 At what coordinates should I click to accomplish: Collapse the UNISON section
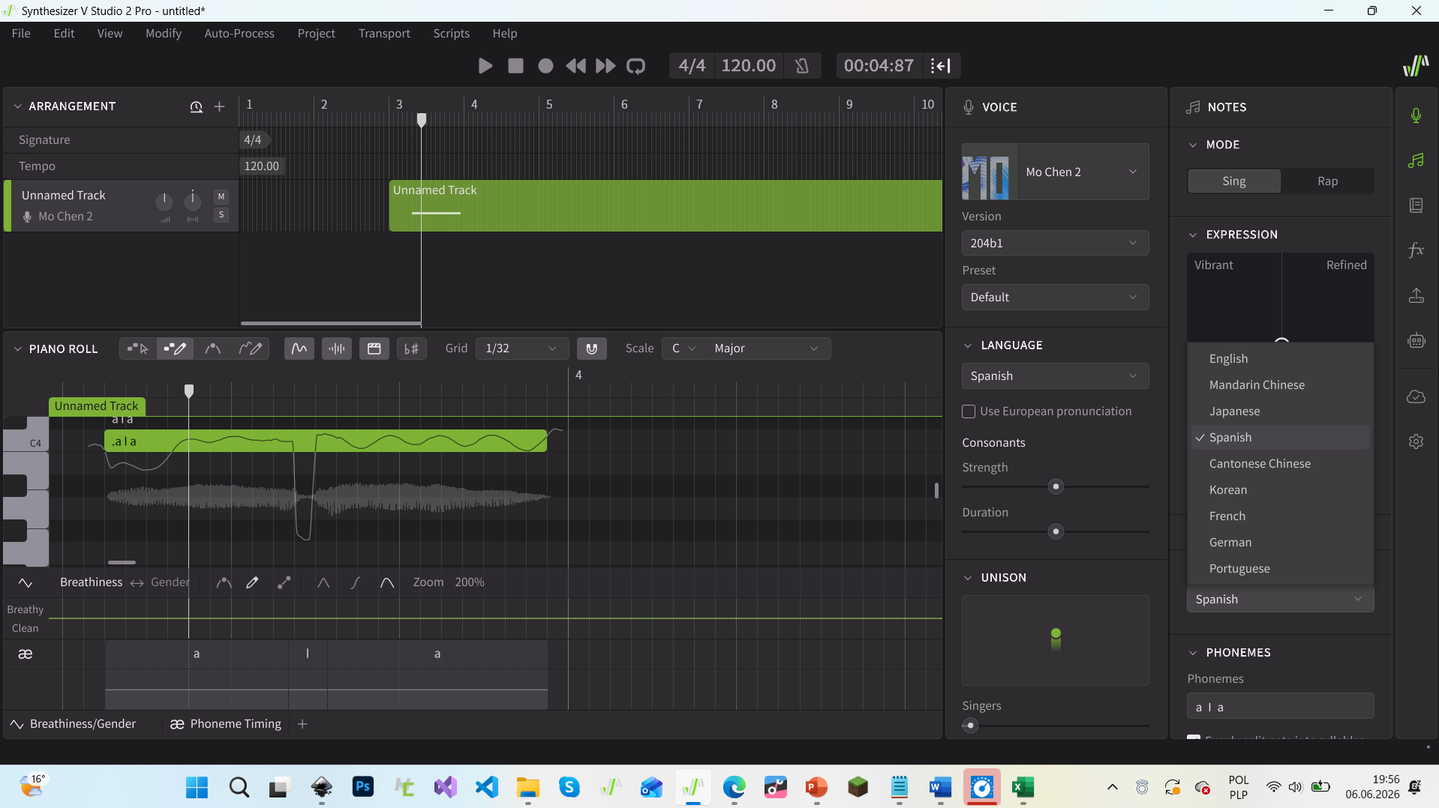click(x=968, y=578)
